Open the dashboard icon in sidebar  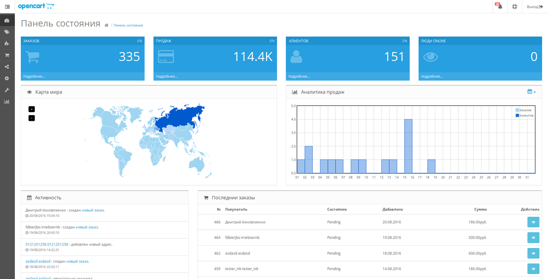point(7,20)
